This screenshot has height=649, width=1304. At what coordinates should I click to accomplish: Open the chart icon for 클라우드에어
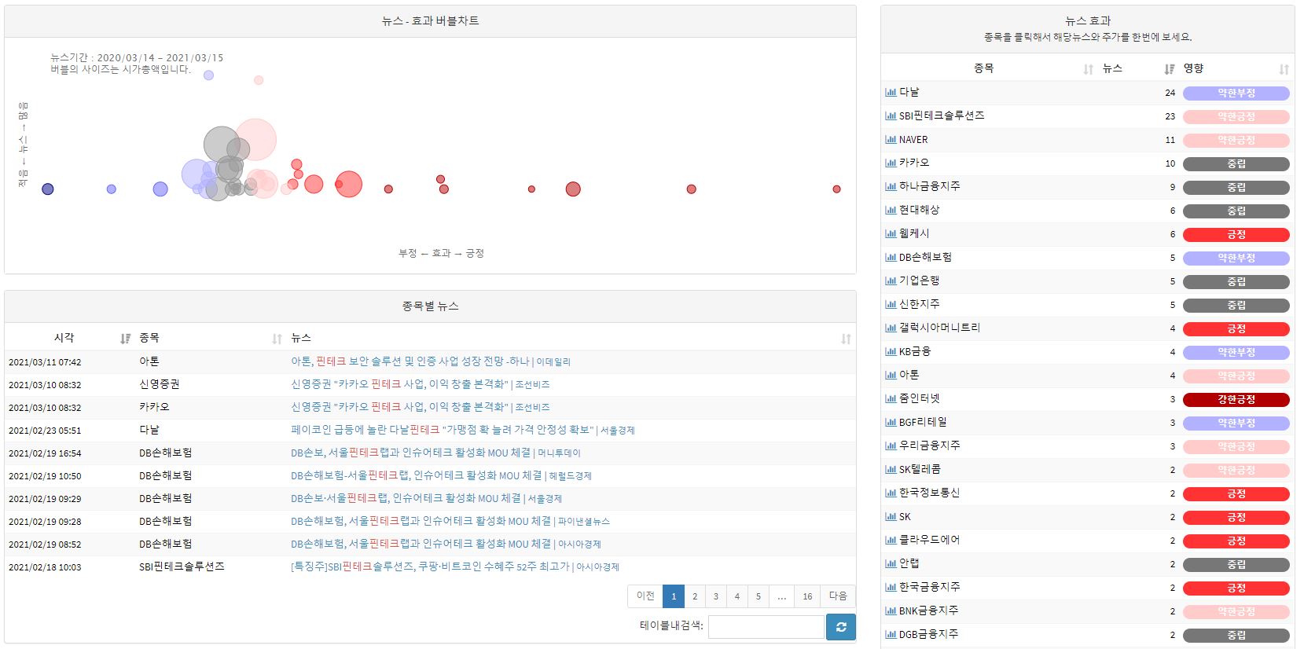click(x=891, y=541)
